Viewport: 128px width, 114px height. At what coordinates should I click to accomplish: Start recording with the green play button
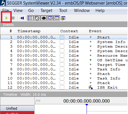[x=7, y=18]
